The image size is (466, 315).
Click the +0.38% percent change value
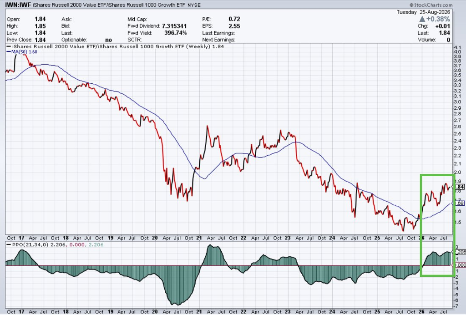tap(438, 19)
